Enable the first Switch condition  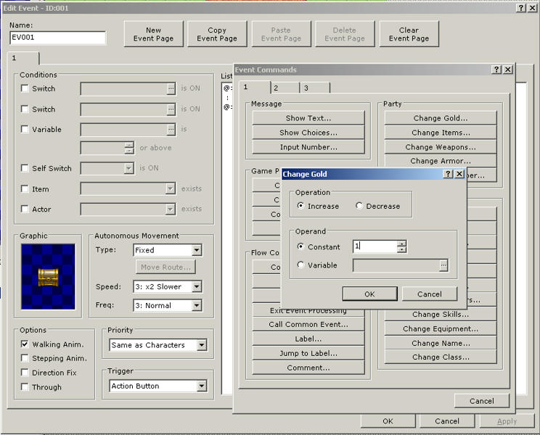pos(25,88)
